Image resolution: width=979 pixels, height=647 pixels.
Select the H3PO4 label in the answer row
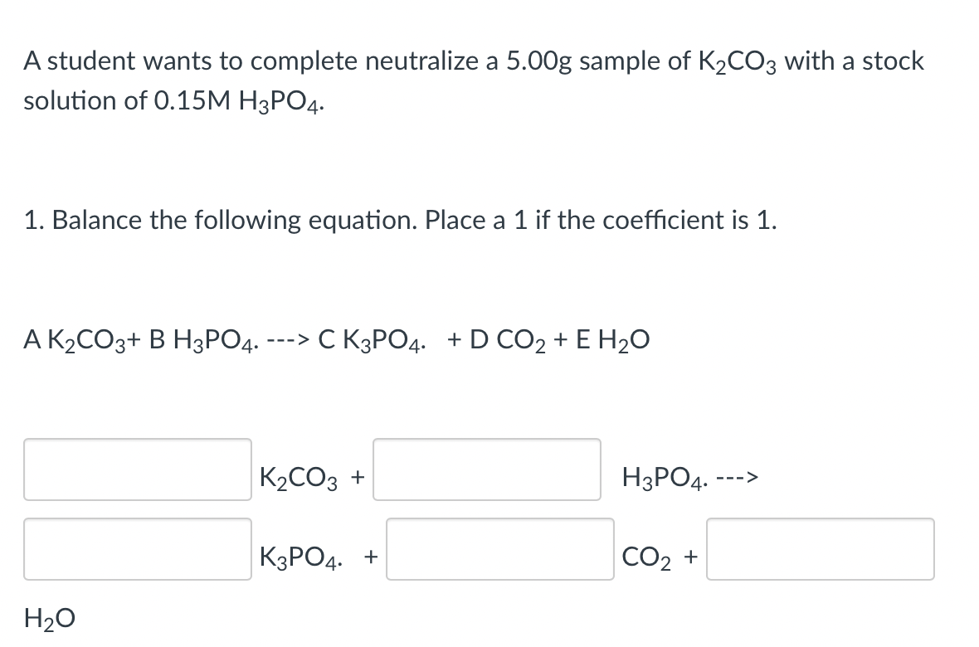tap(659, 476)
